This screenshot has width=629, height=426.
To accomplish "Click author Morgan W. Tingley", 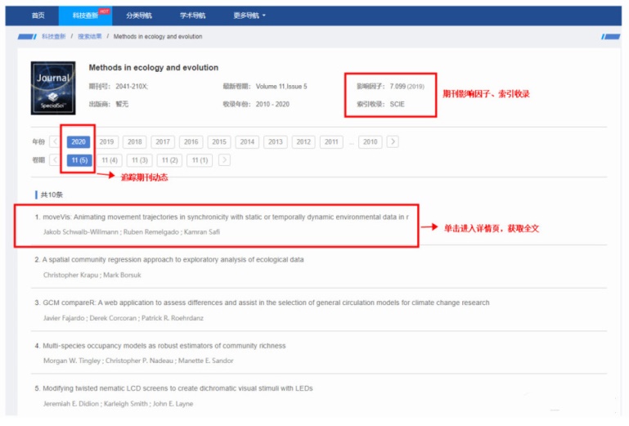I will coord(72,361).
